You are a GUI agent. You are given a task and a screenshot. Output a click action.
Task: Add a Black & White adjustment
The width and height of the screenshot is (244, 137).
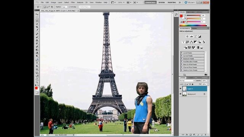coord(196,42)
